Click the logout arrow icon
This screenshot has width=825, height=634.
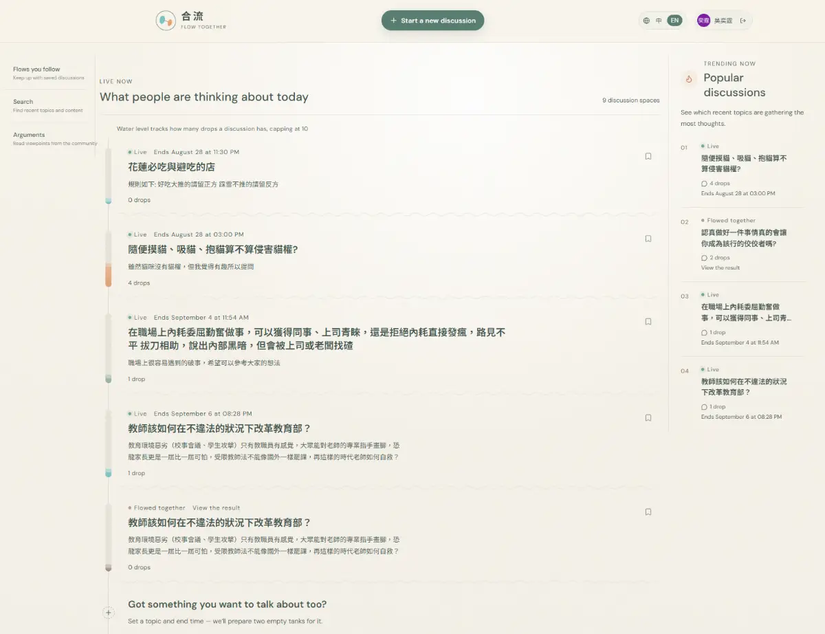point(743,21)
